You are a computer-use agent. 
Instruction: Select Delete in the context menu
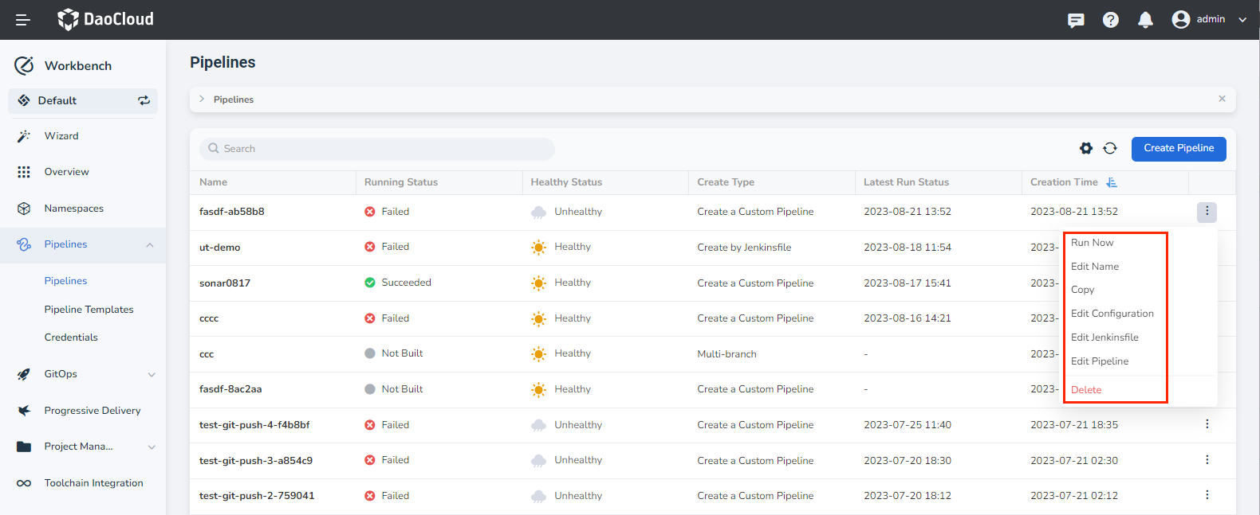[1086, 390]
